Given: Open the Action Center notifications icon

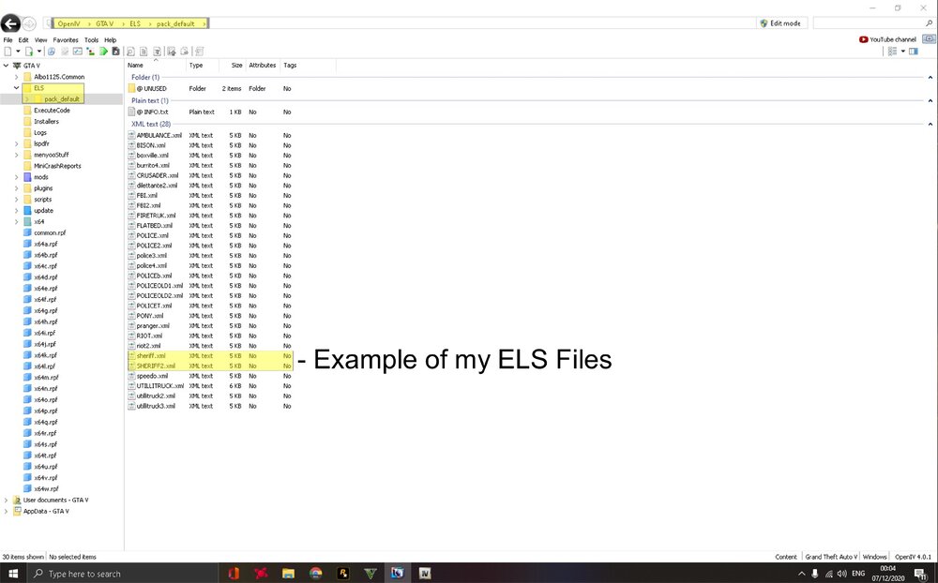Looking at the screenshot, I should click(x=921, y=574).
